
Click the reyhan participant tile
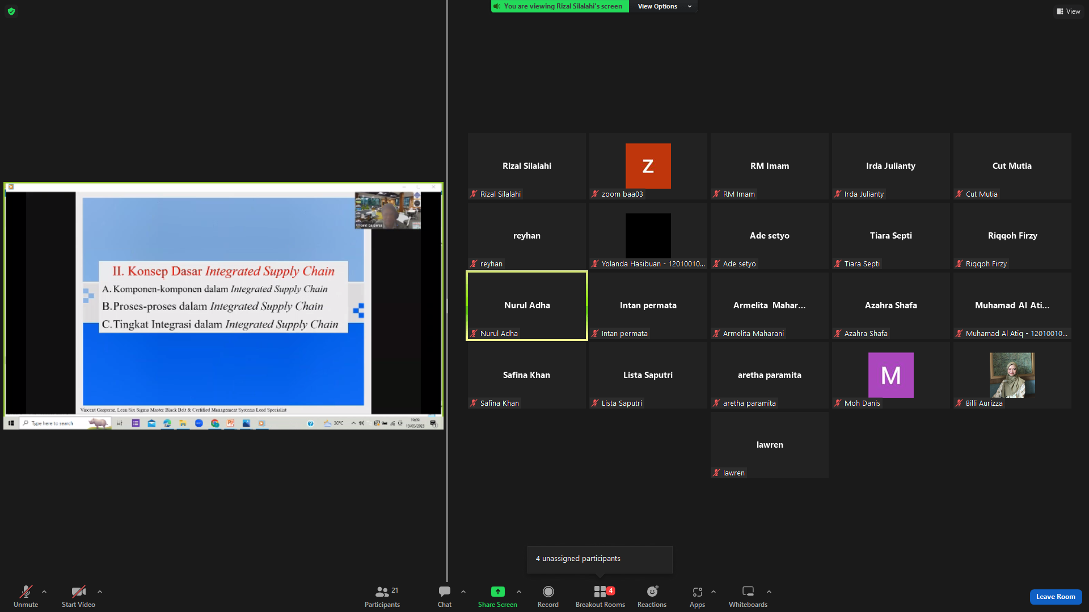(527, 236)
